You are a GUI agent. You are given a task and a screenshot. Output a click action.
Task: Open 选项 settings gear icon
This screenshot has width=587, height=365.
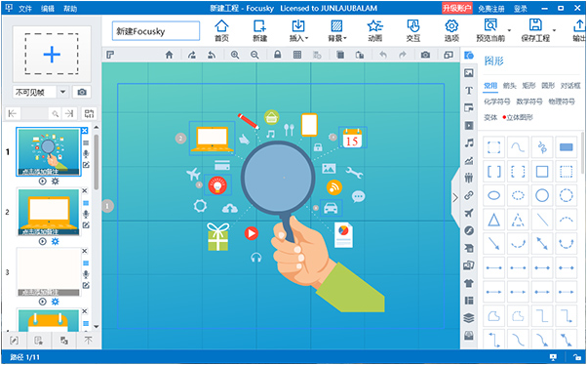tap(451, 30)
